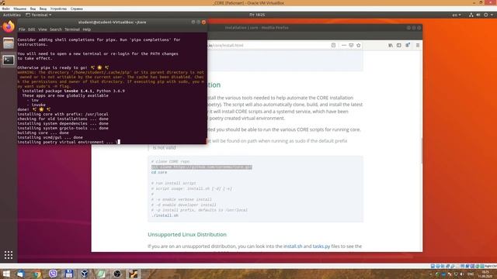
Task: Open VirtualBox cube icon on the taskbar
Action: (85, 274)
